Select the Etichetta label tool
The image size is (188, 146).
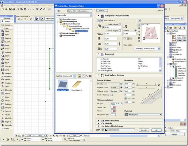click(x=7, y=90)
